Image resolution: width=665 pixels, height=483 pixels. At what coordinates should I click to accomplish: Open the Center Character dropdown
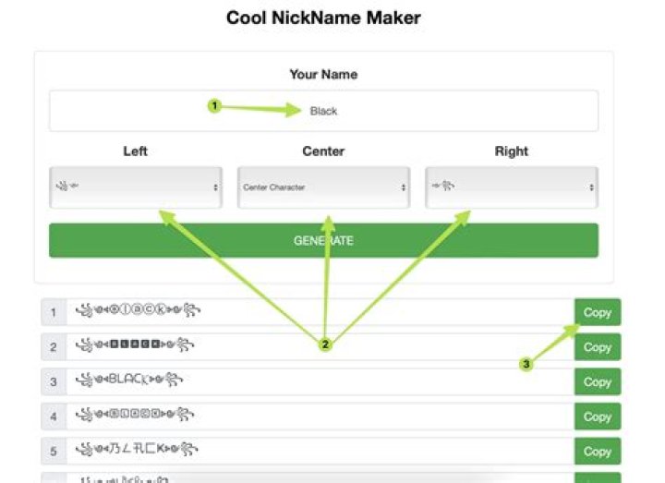coord(323,187)
